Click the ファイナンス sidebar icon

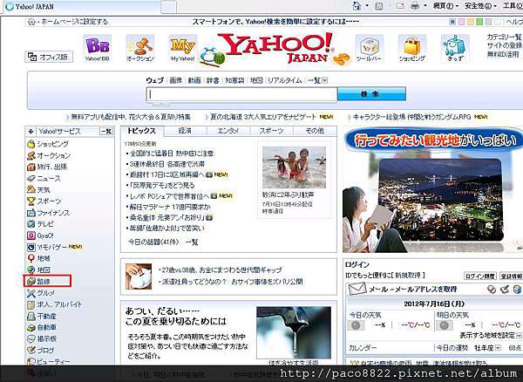31,213
